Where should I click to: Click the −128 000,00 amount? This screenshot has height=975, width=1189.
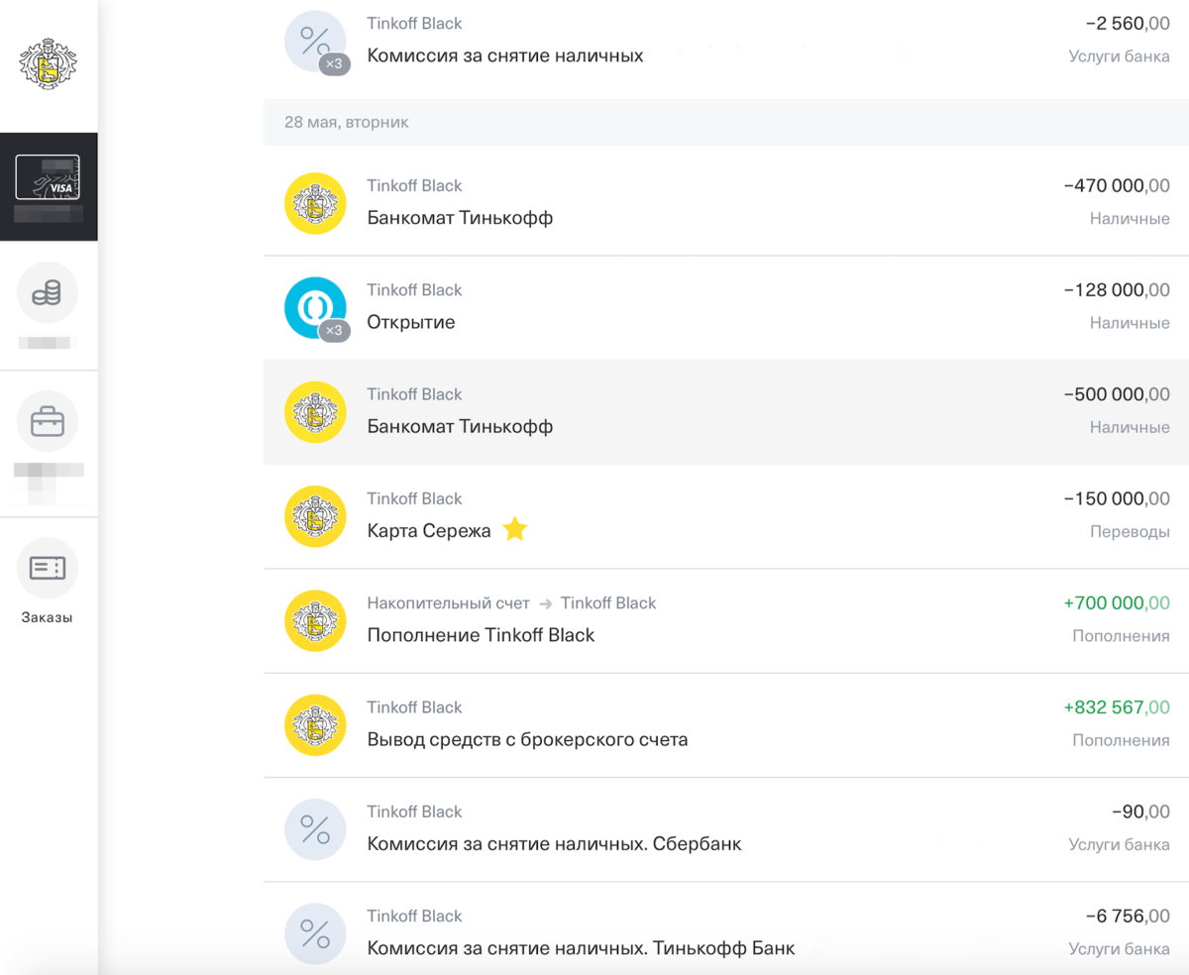click(x=1117, y=290)
